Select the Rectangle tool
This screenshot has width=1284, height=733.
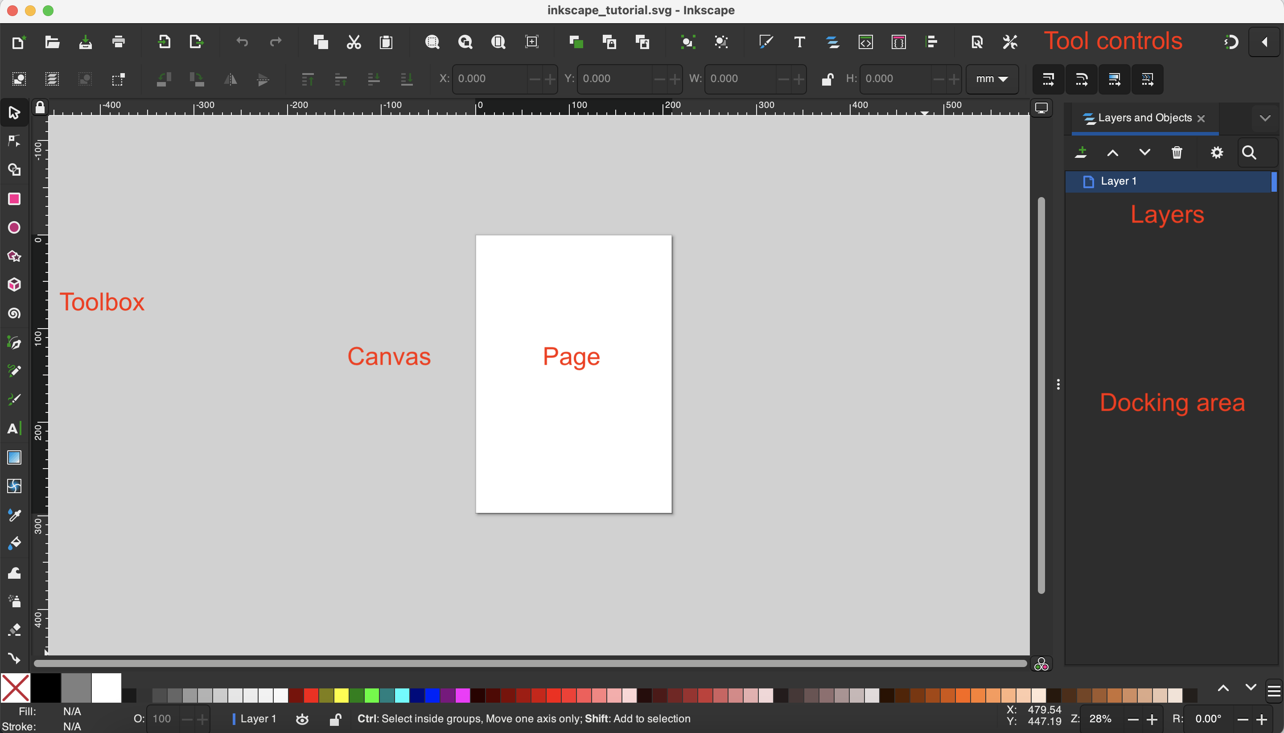point(14,199)
